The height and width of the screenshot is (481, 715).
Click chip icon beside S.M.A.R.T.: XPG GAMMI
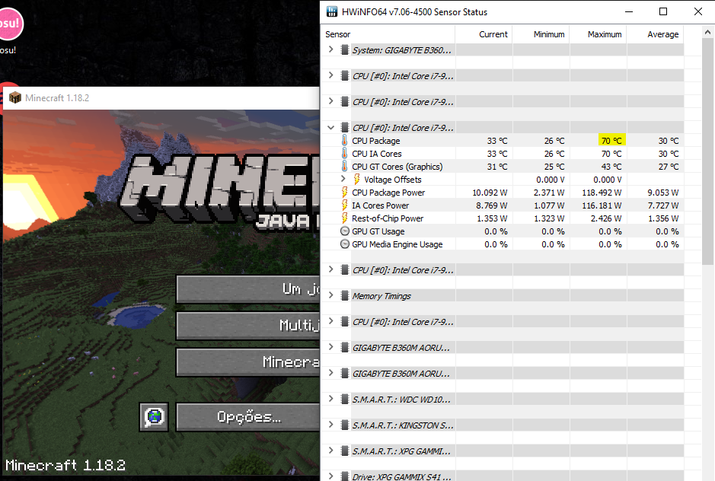[345, 451]
